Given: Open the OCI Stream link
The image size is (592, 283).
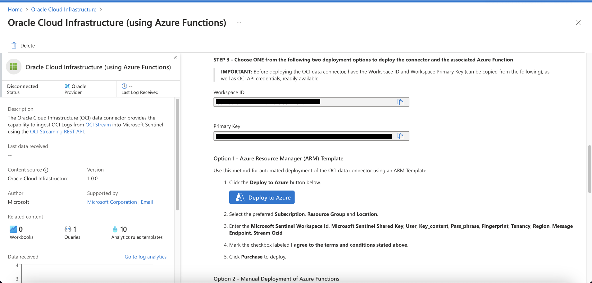Looking at the screenshot, I should (x=98, y=125).
